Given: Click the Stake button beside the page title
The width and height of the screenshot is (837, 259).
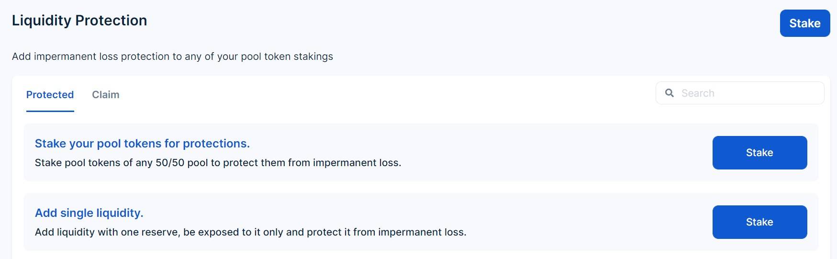Looking at the screenshot, I should 805,23.
